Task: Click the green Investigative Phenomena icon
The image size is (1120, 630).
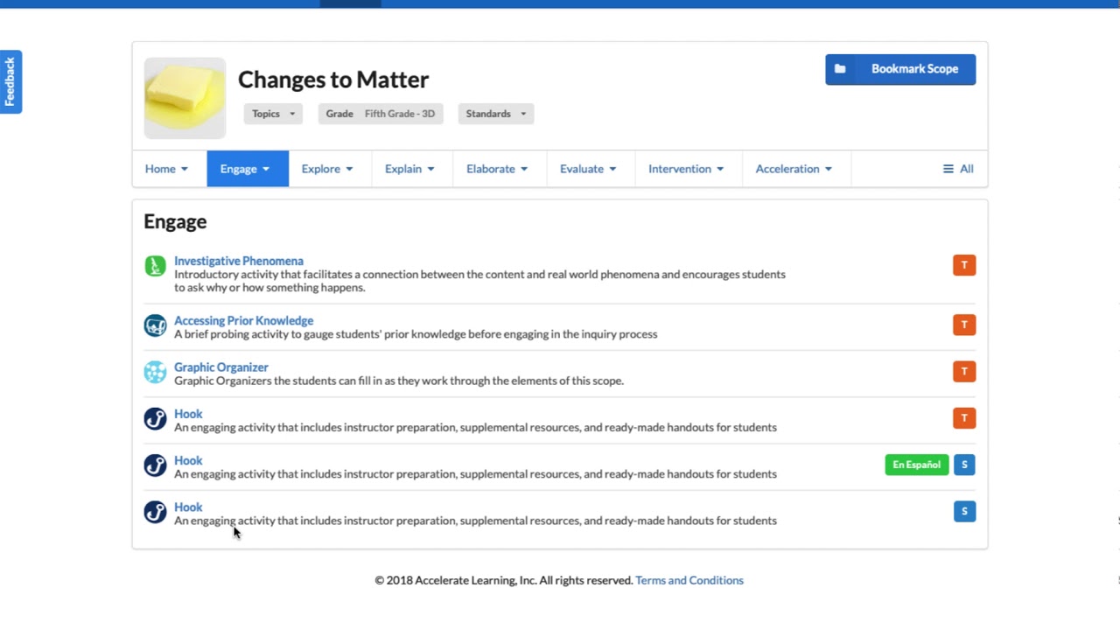Action: point(155,266)
